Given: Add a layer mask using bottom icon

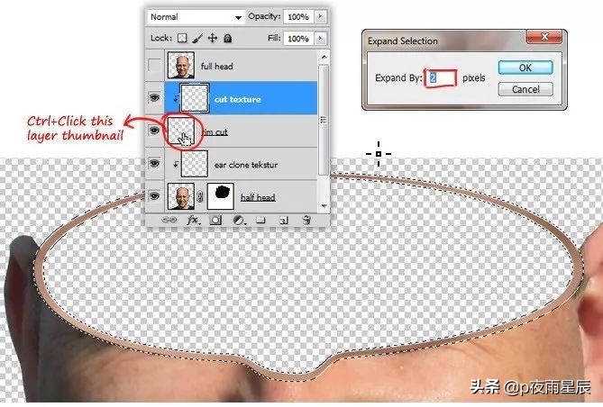Looking at the screenshot, I should (215, 221).
